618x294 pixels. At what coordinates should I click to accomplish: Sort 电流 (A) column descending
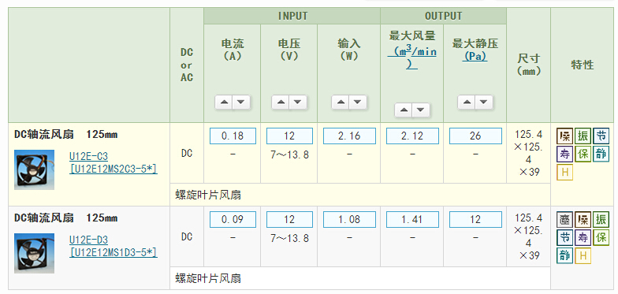click(241, 102)
